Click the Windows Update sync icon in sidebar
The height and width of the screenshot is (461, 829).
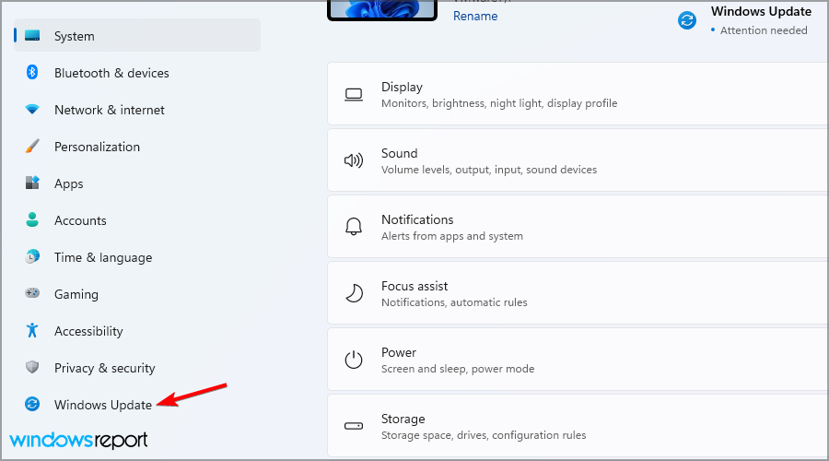click(32, 405)
